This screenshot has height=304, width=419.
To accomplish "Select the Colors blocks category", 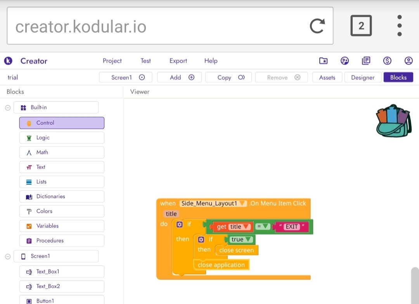I will tap(62, 211).
